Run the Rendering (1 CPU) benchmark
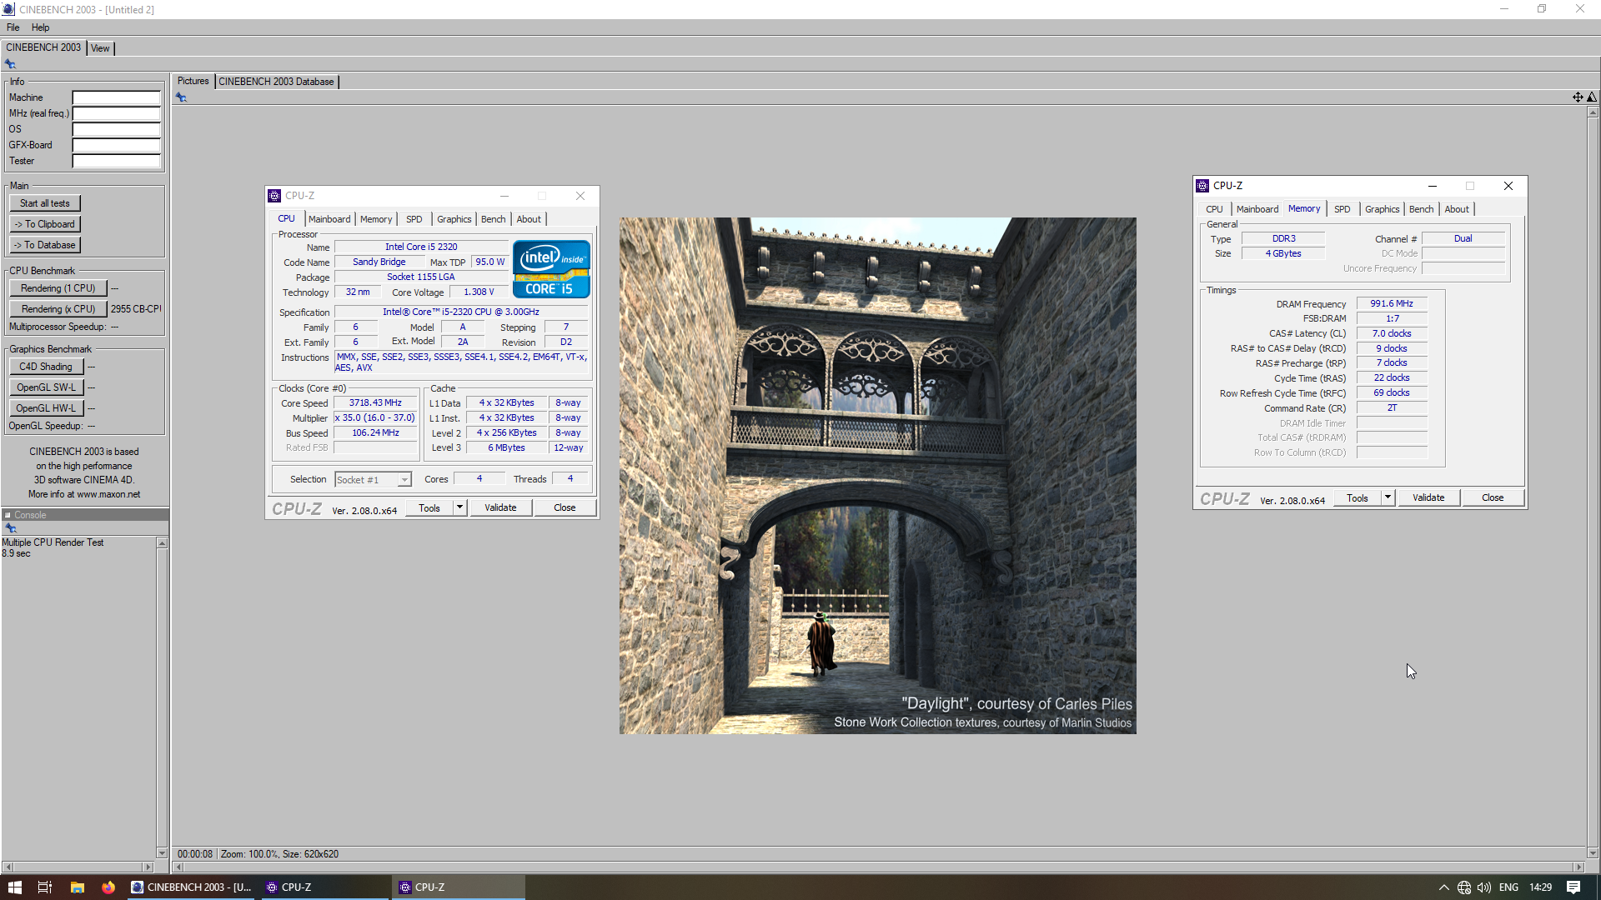1601x900 pixels. [x=58, y=288]
